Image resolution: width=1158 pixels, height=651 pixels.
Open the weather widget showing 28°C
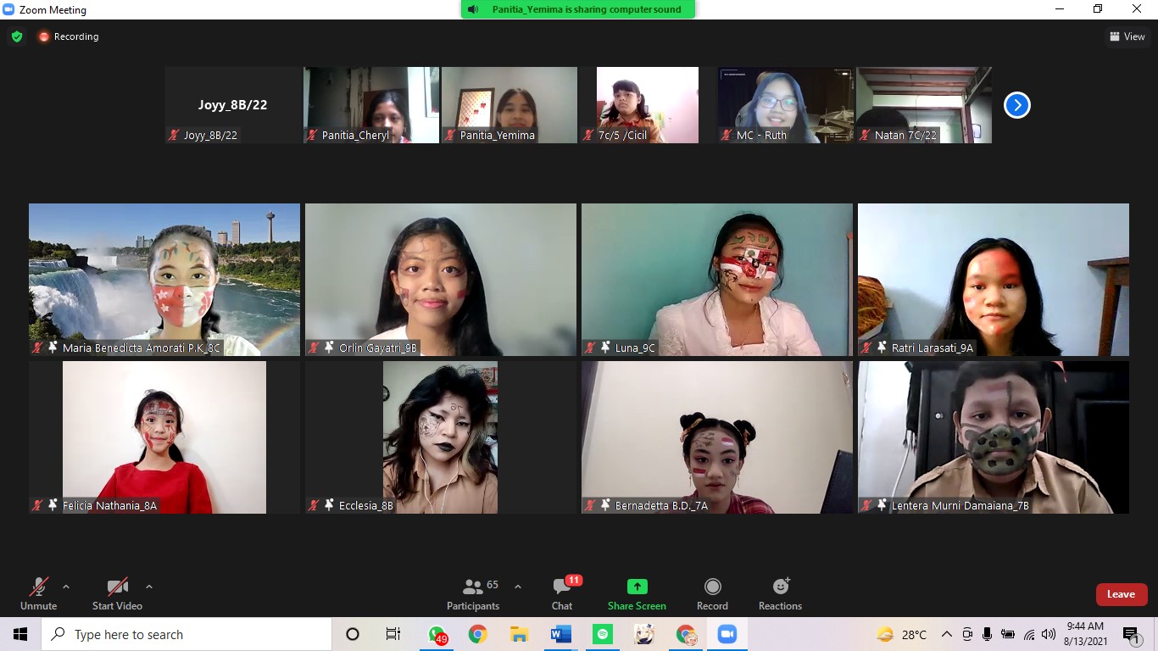click(901, 634)
